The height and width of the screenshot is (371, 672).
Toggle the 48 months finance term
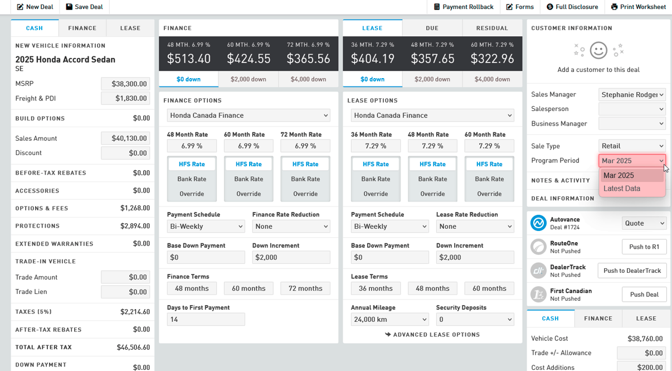[192, 288]
